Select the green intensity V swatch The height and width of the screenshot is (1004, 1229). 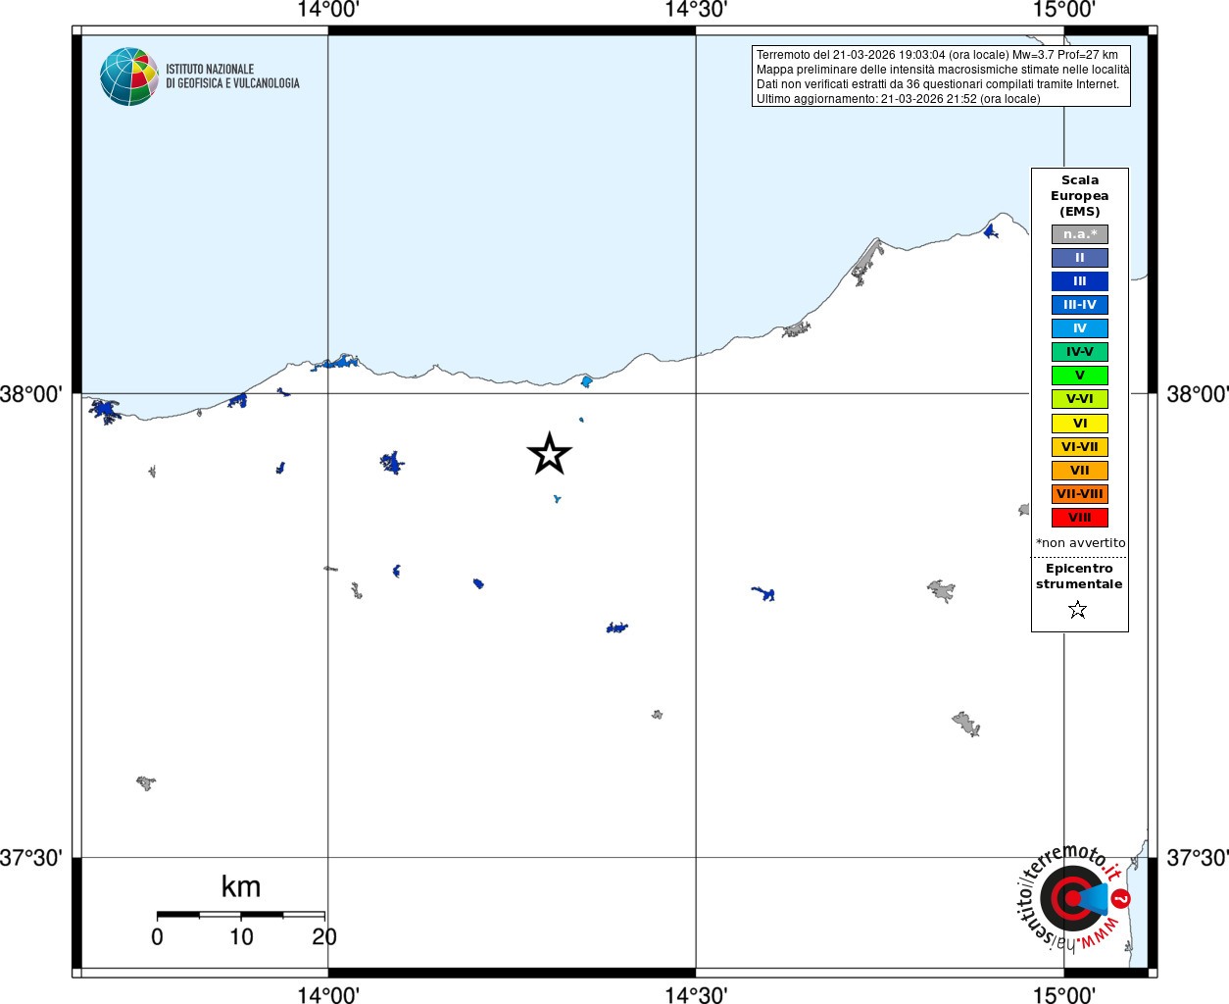pyautogui.click(x=1080, y=376)
